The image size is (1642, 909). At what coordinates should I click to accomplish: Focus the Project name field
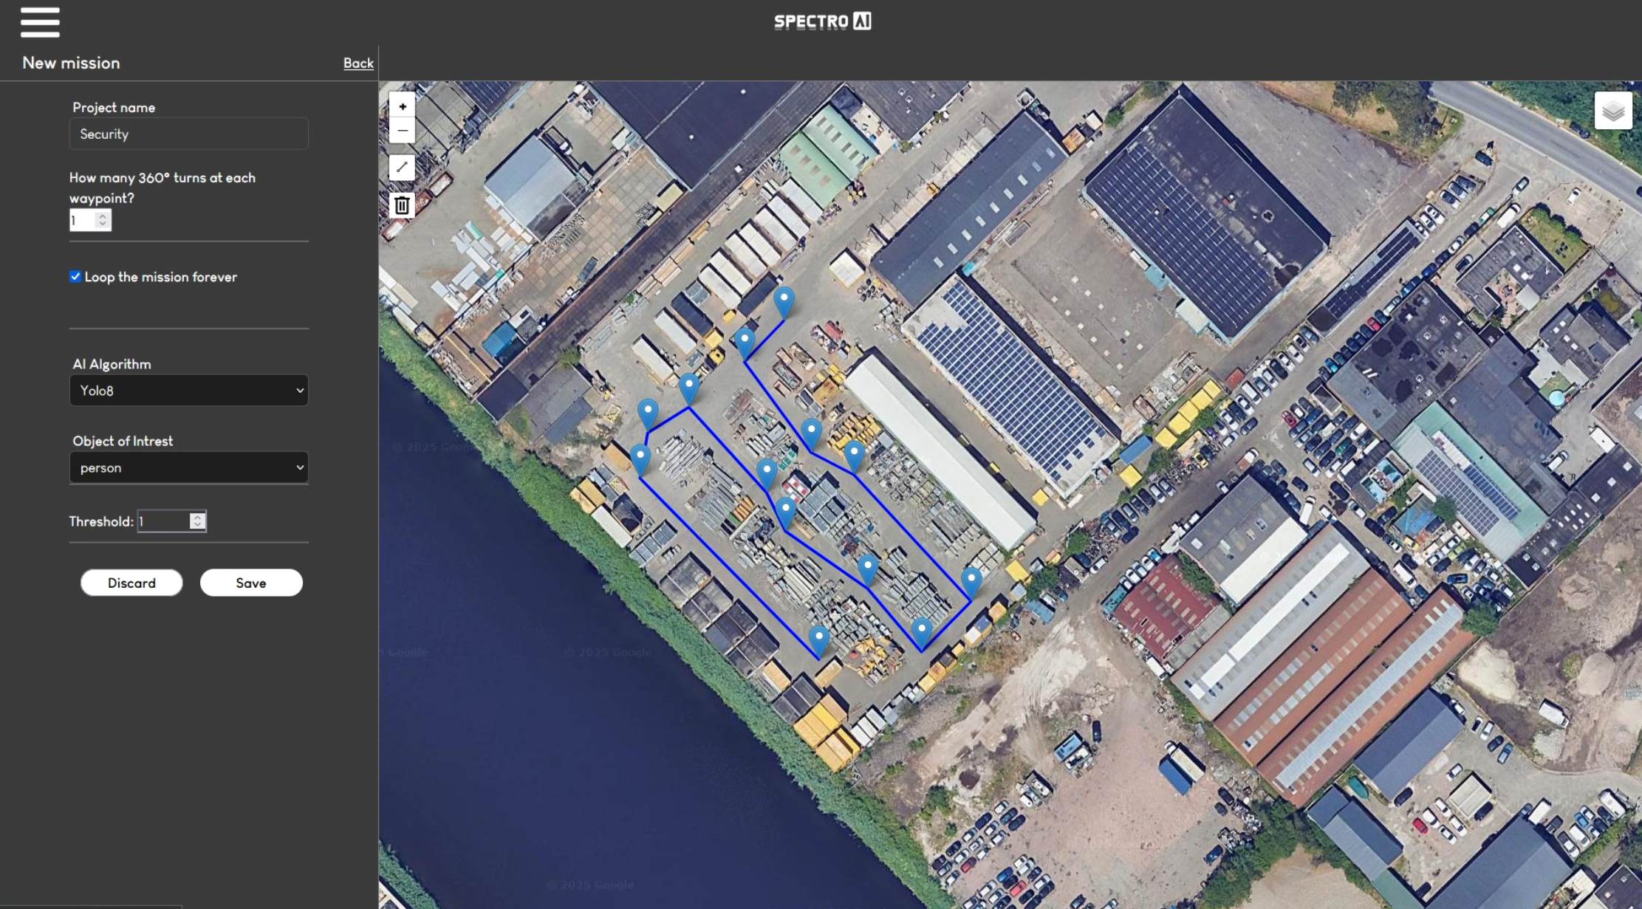pyautogui.click(x=188, y=134)
